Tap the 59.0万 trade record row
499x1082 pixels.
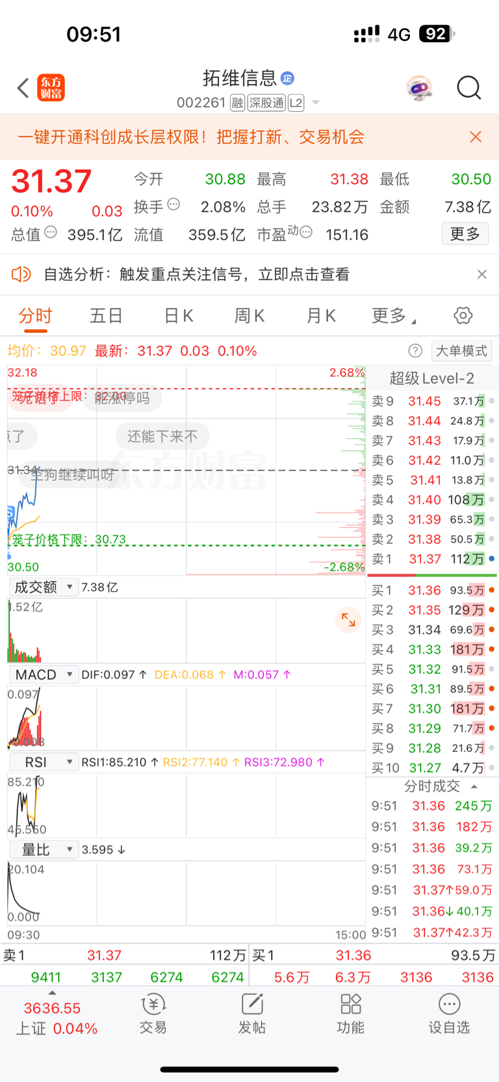click(432, 890)
